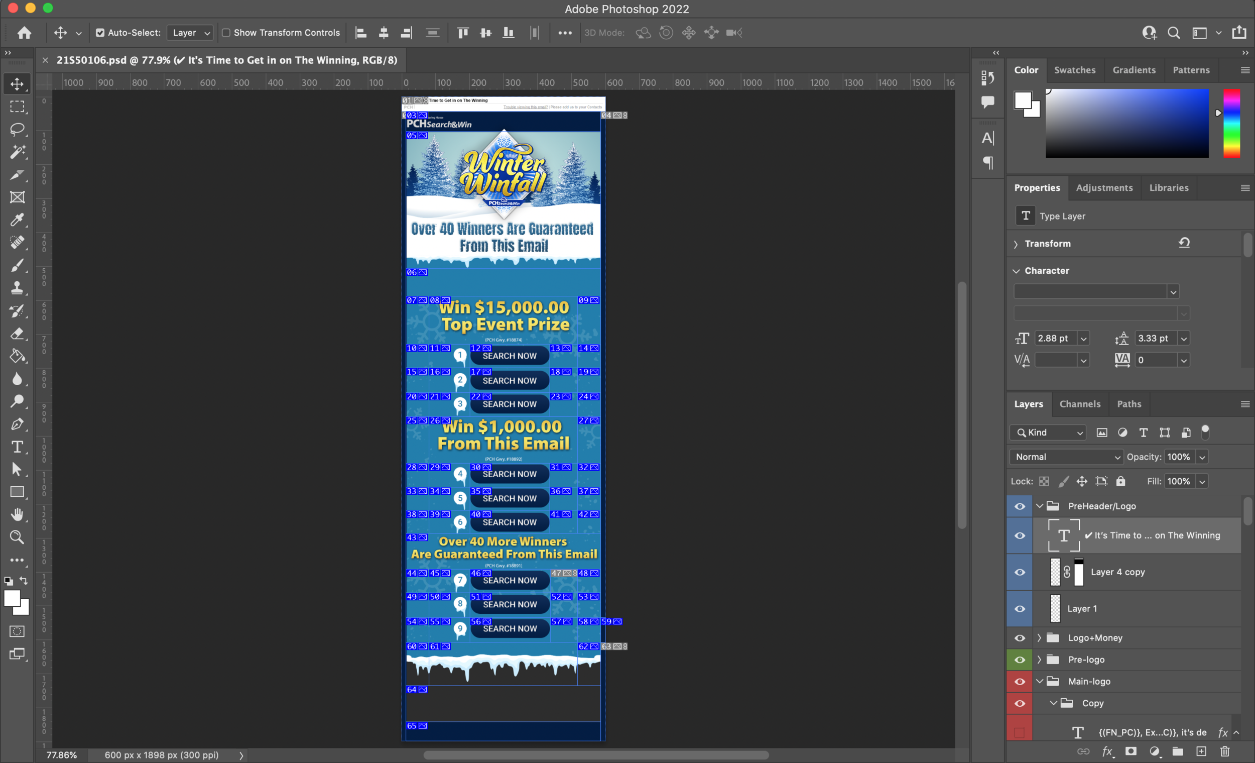
Task: Click the Home button in options bar
Action: (x=25, y=33)
